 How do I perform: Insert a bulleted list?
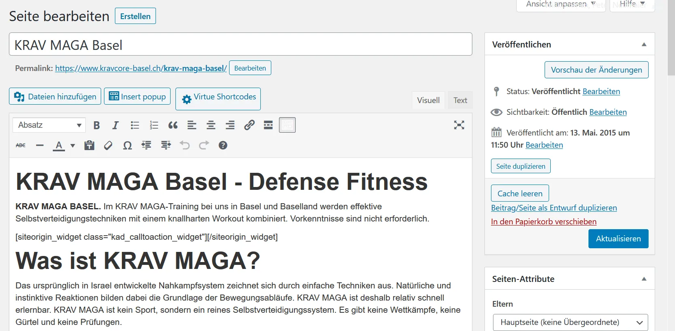pos(135,125)
